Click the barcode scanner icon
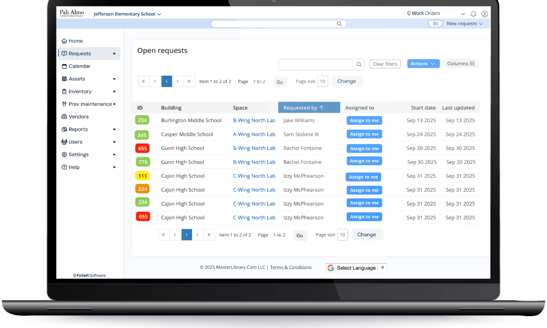Viewport: 547px width, 328px height. click(x=435, y=24)
